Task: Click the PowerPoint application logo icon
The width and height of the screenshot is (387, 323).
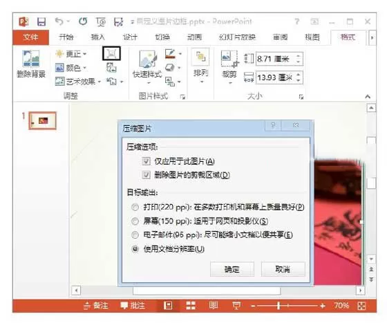Action: point(23,21)
